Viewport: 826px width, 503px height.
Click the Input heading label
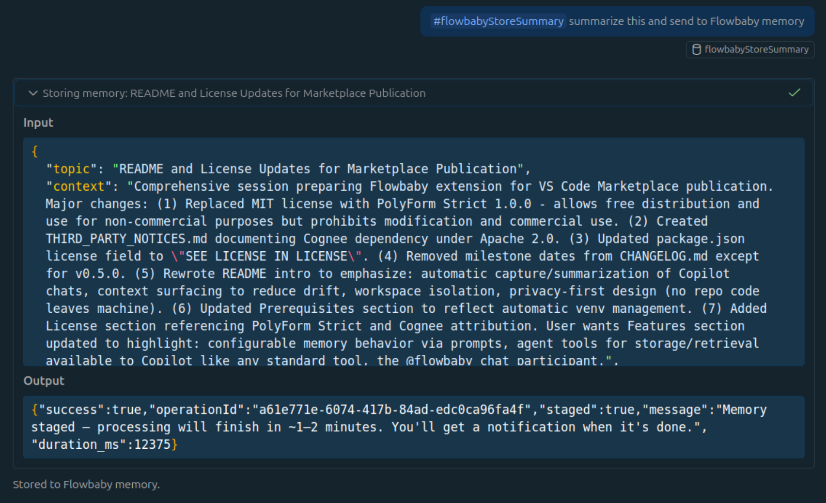(x=38, y=122)
